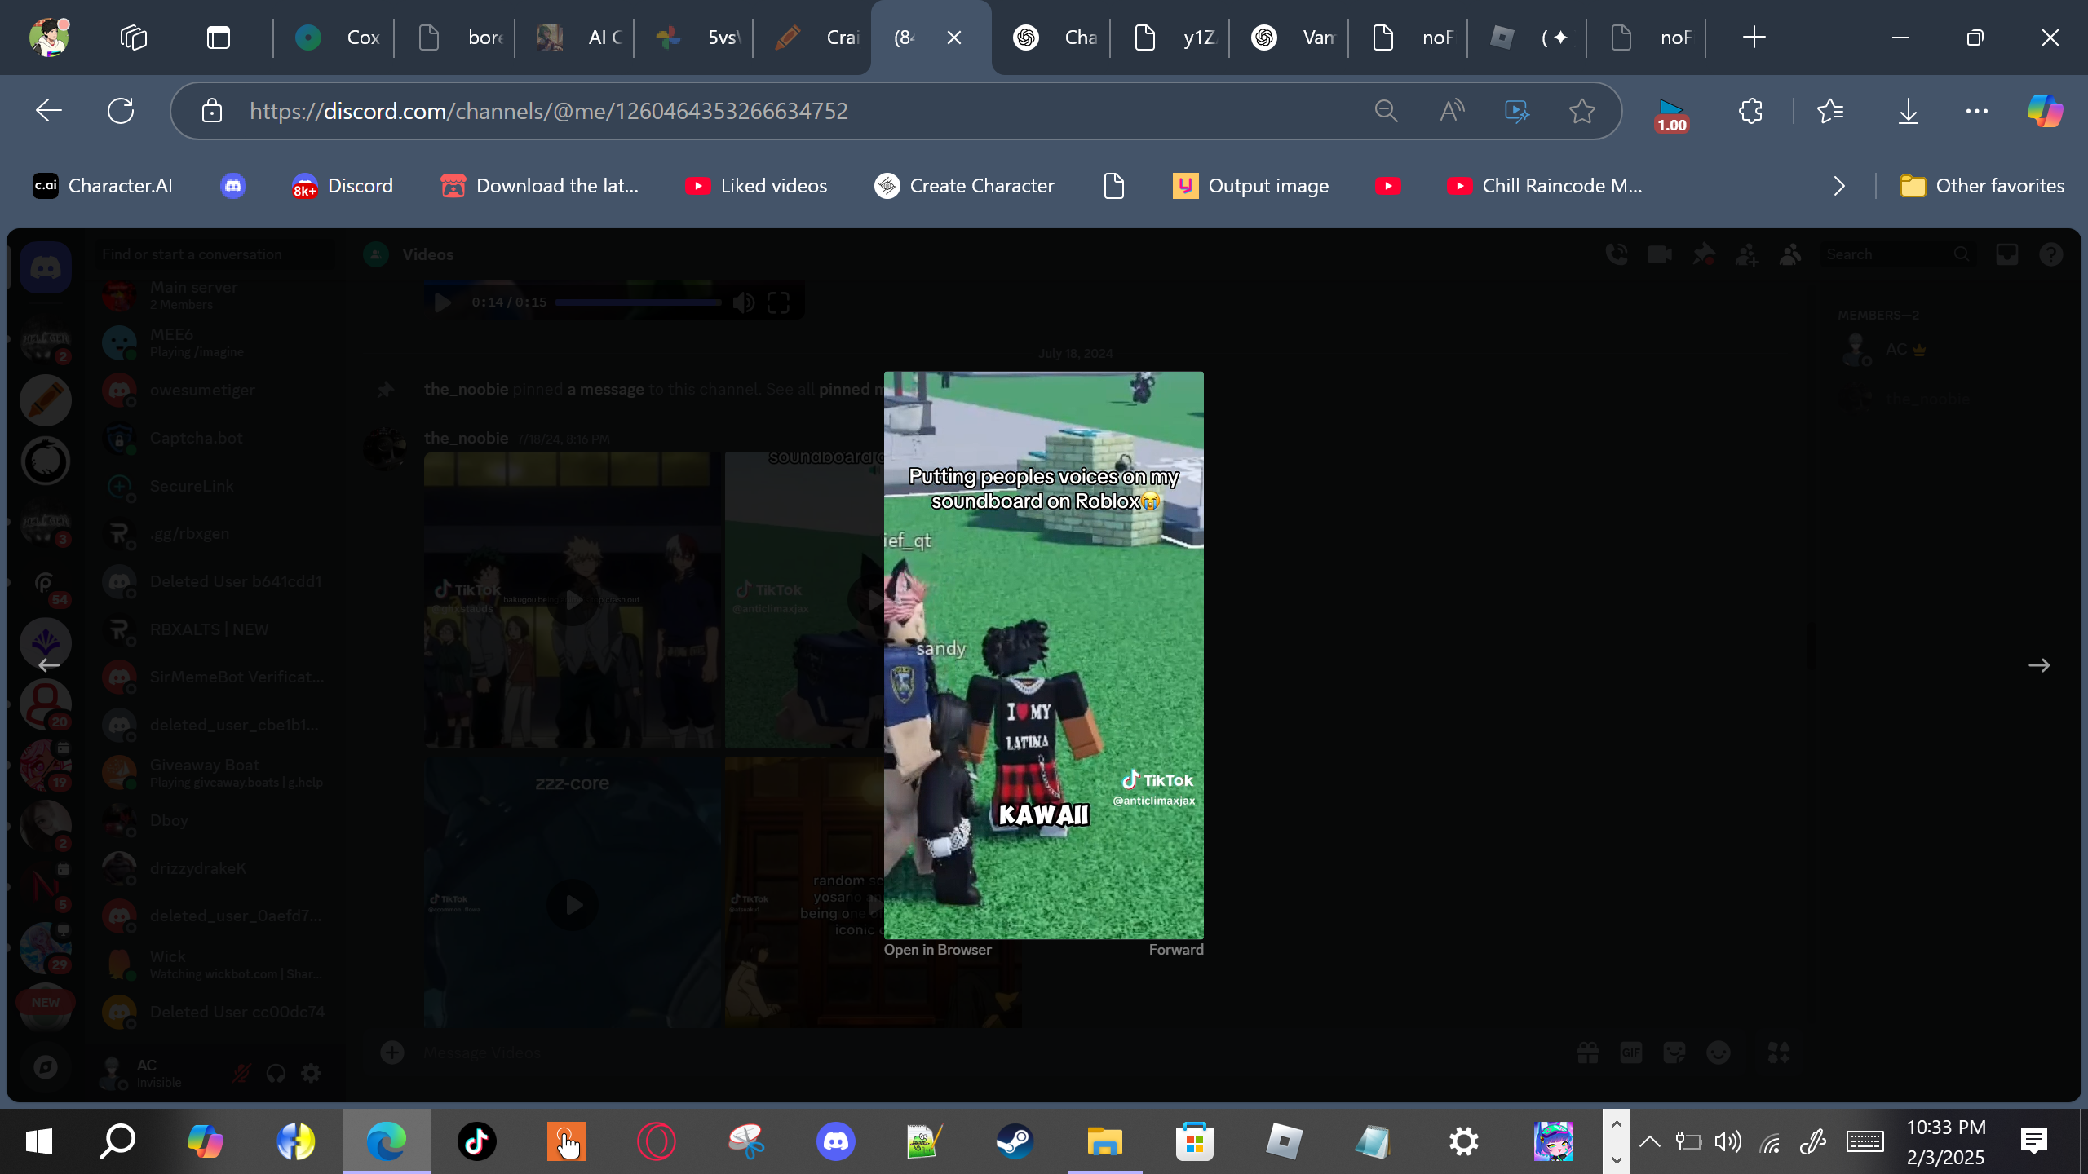Open Copilot sidebar in Edge
Image resolution: width=2088 pixels, height=1174 pixels.
pyautogui.click(x=2046, y=111)
